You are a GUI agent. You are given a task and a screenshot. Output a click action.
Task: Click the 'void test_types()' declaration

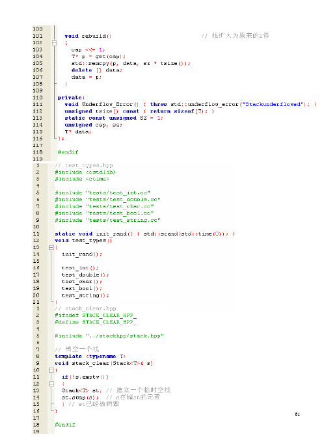[83, 241]
